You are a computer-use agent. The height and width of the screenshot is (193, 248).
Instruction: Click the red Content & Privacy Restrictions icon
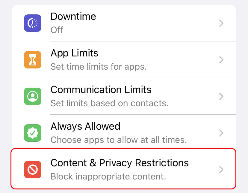pyautogui.click(x=33, y=170)
